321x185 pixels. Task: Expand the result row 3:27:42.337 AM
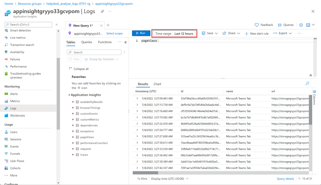[137, 168]
